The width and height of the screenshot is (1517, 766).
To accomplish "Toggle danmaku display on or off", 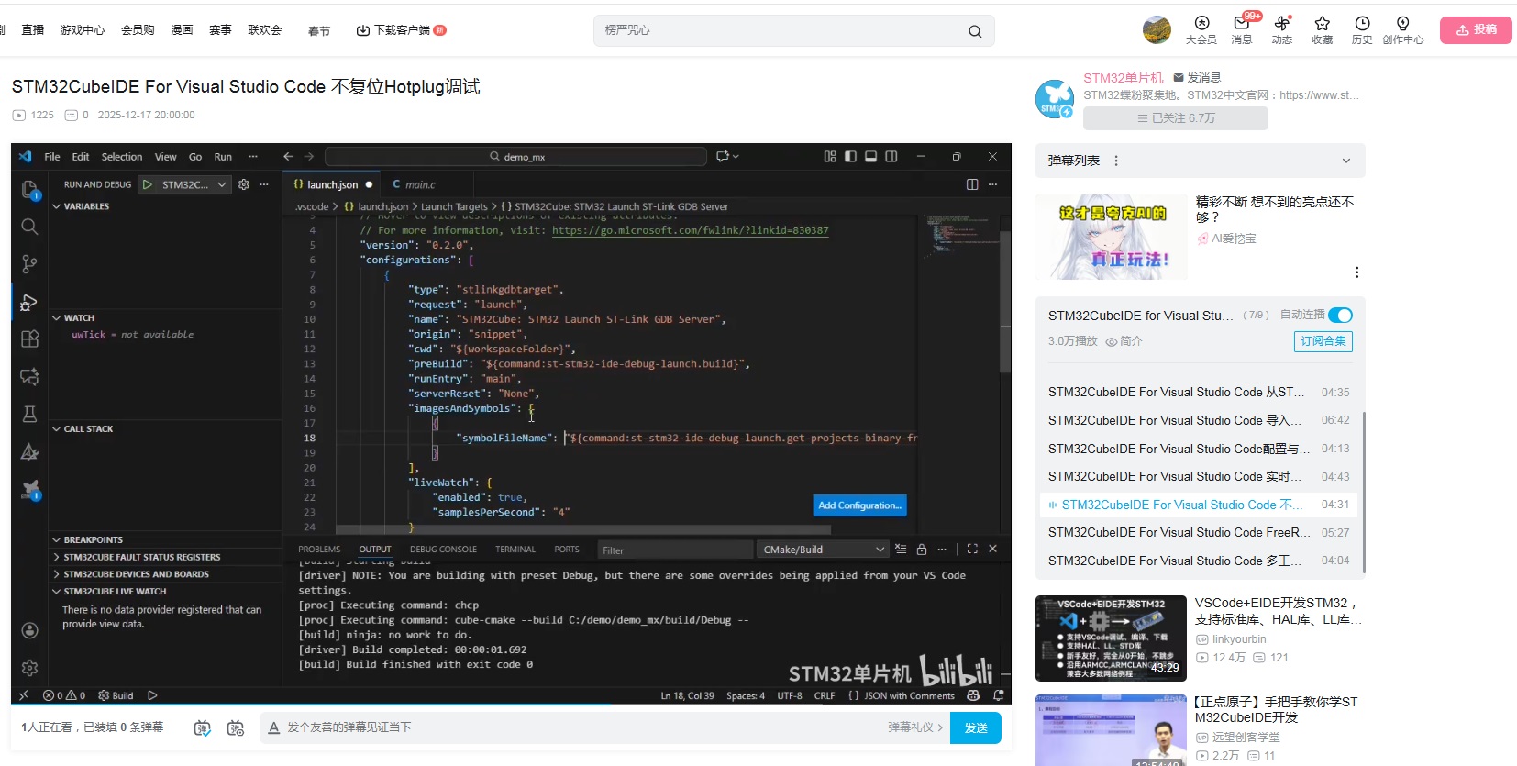I will (203, 727).
